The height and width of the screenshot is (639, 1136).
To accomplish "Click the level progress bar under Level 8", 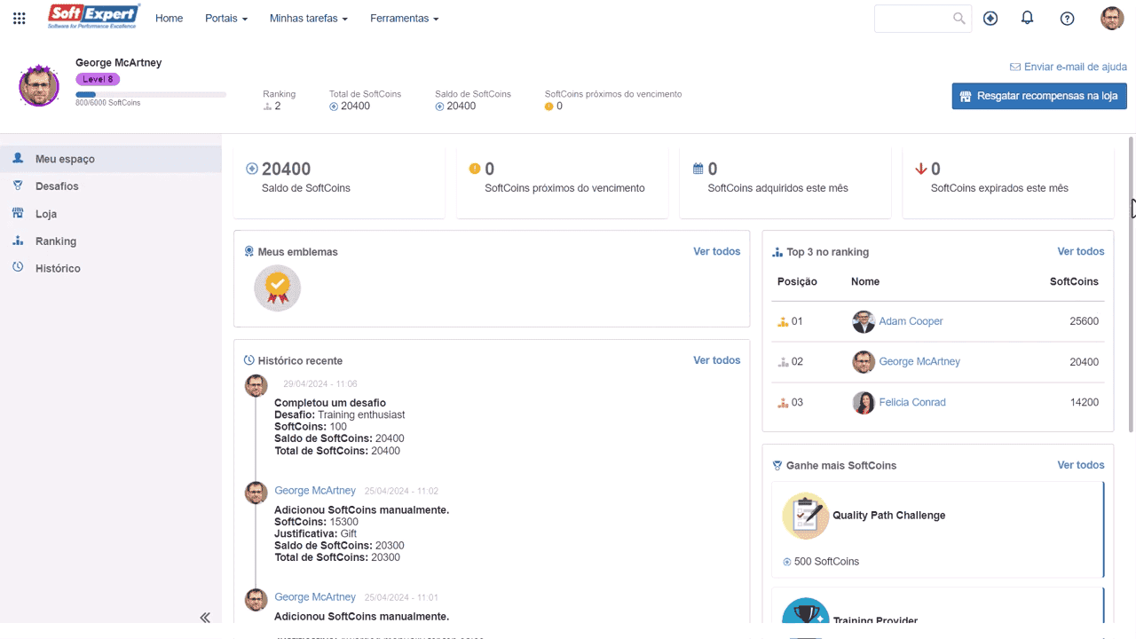I will 151,94.
